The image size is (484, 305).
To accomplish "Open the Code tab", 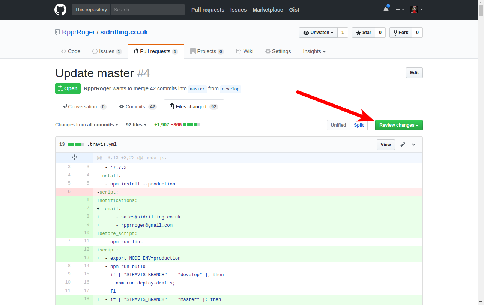I will (71, 51).
